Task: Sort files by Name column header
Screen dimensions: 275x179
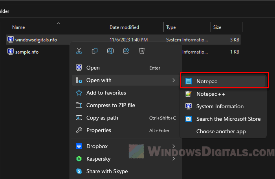Action: 18,27
